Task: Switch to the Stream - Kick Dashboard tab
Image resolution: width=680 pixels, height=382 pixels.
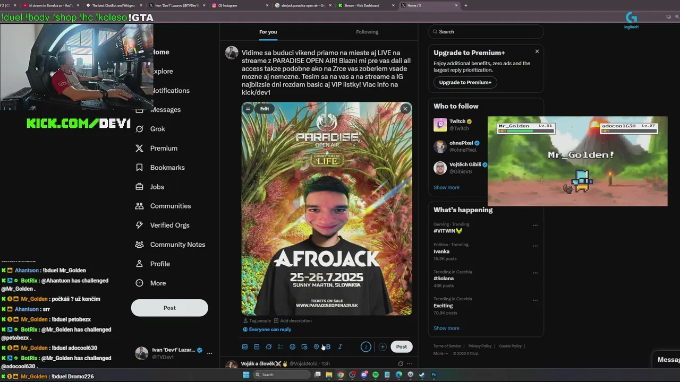Action: pyautogui.click(x=367, y=5)
